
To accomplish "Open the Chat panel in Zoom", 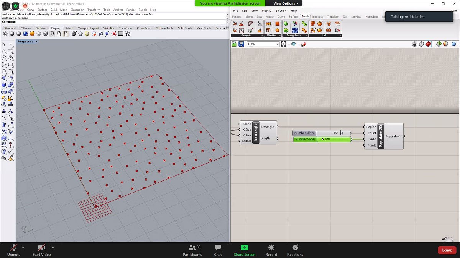I will (218, 250).
